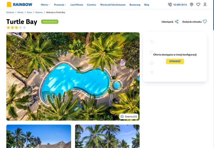Click the 5.5/6 reviews rating badge

pos(50,22)
